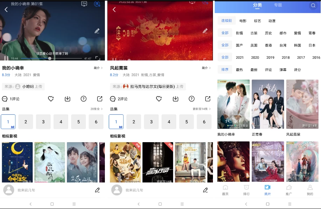Select 动漫 category

[x=272, y=21]
